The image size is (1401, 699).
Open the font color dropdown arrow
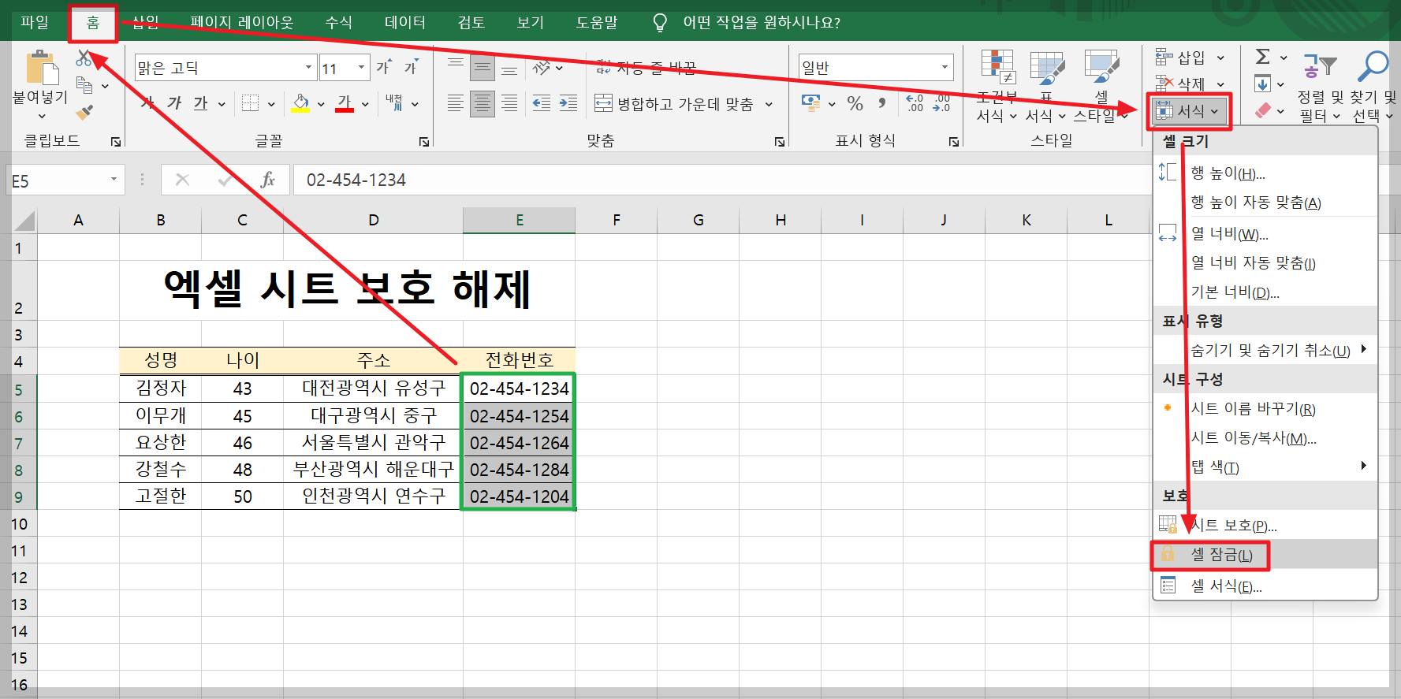365,104
